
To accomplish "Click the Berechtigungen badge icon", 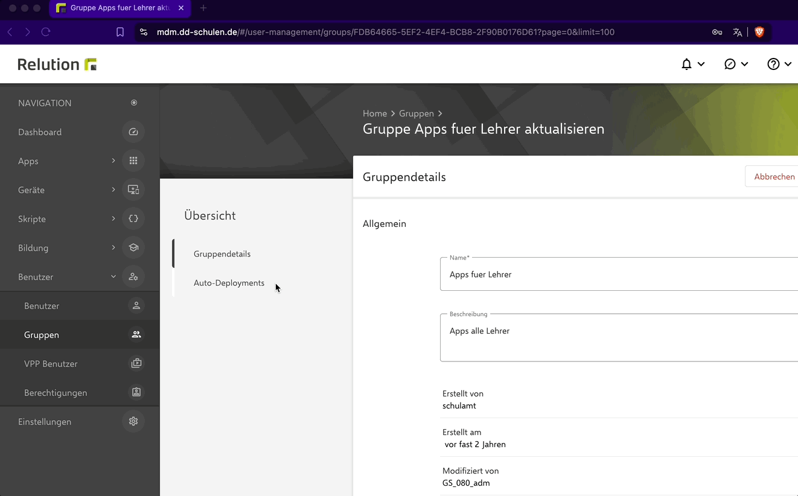I will point(136,393).
